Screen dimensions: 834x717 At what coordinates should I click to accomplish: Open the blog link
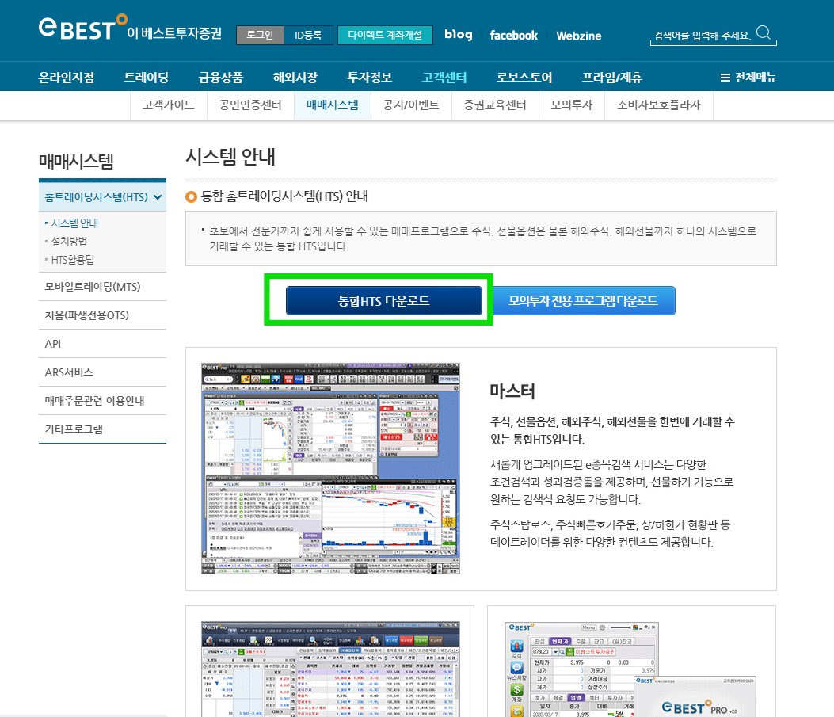459,35
